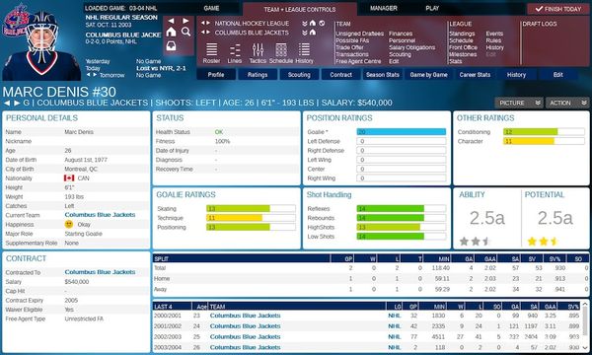Open the Lines icon
The width and height of the screenshot is (592, 355).
(235, 53)
